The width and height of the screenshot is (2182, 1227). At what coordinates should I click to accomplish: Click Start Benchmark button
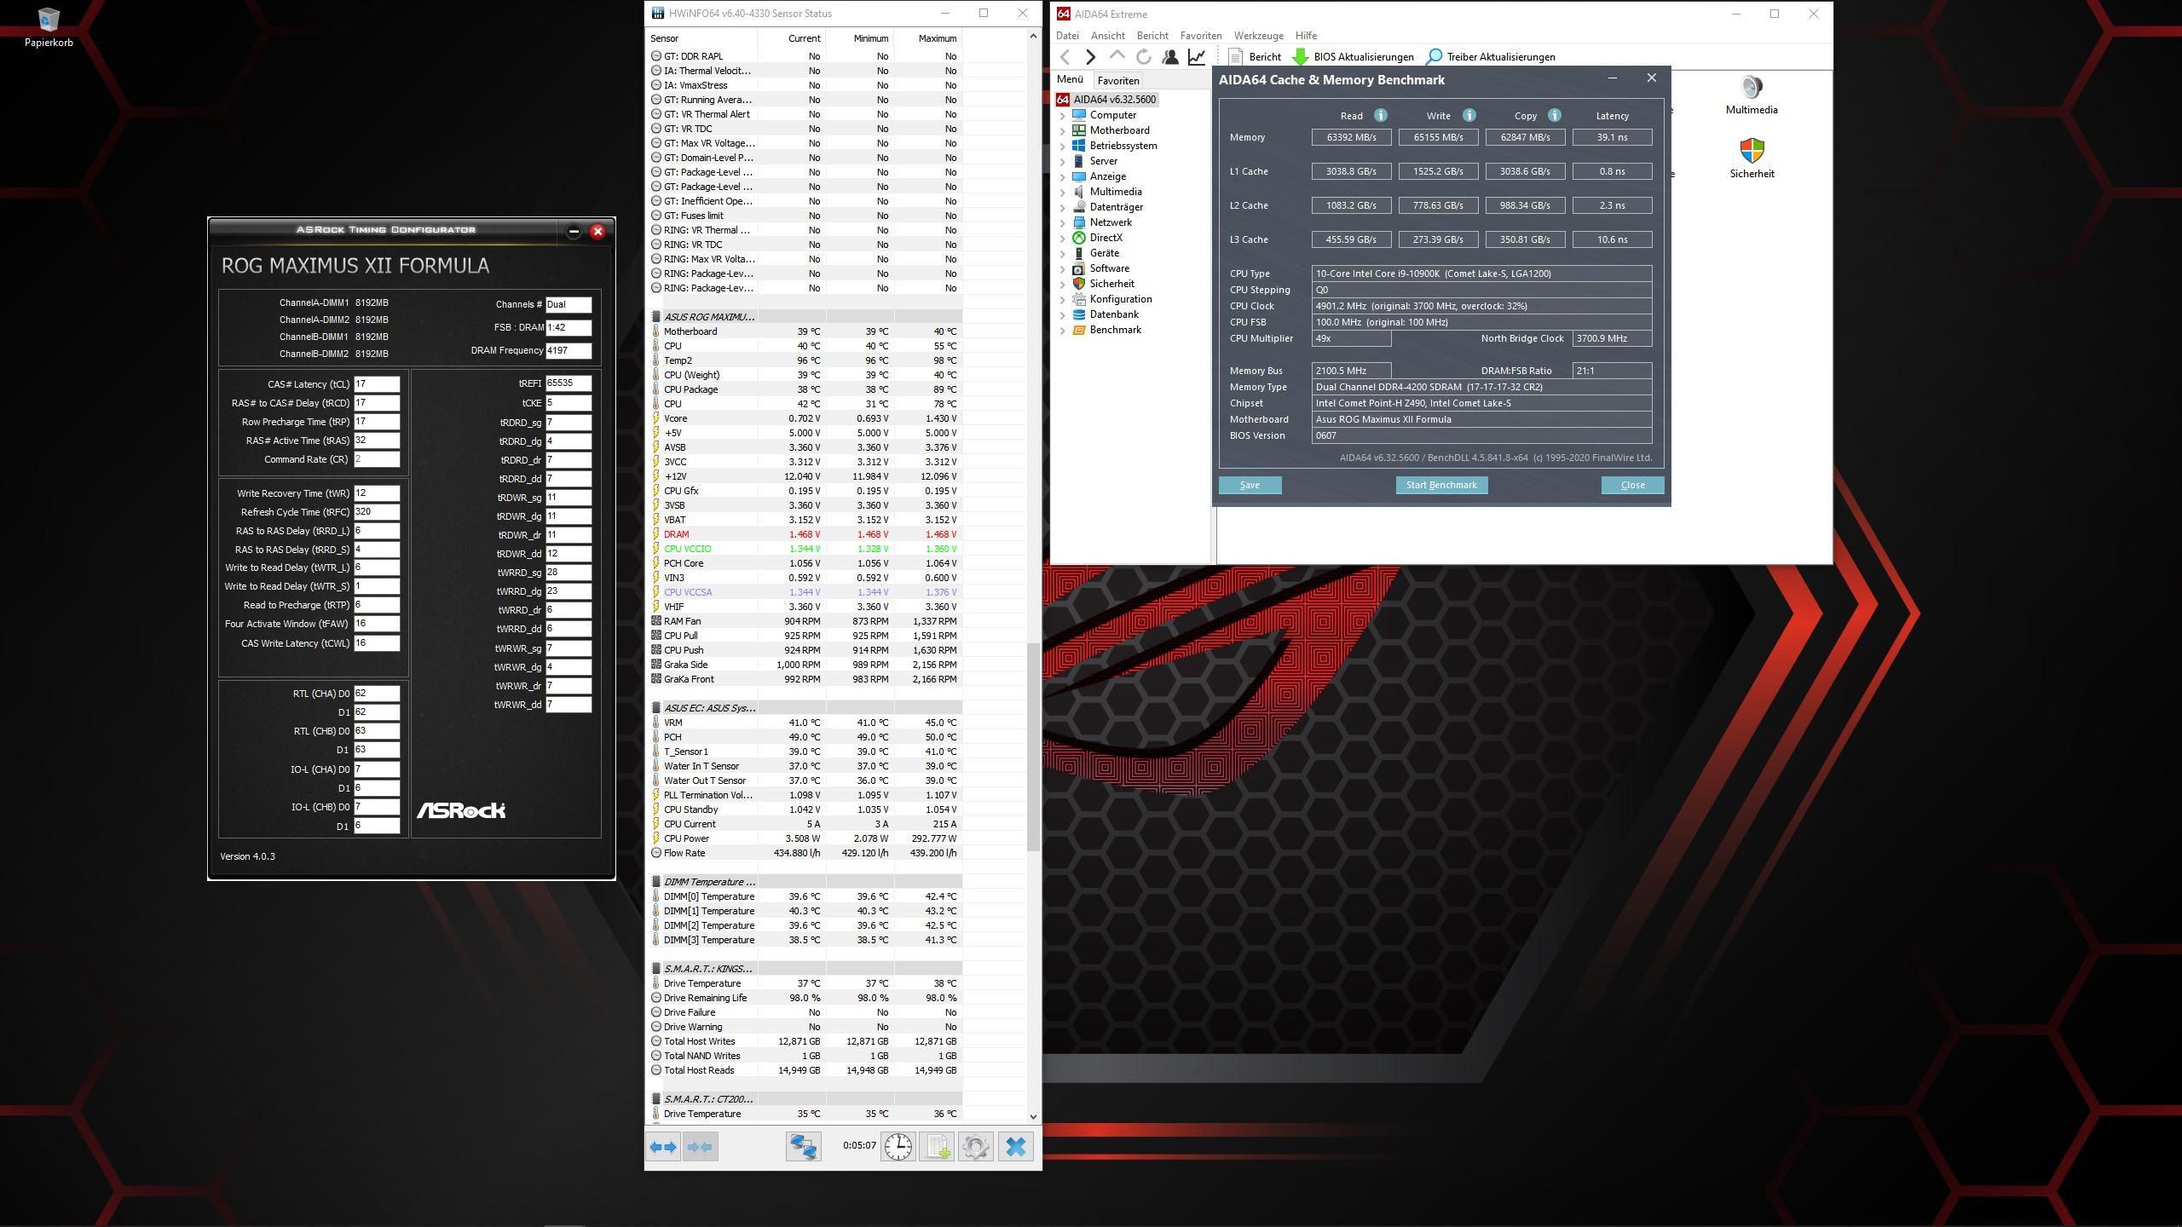pos(1441,485)
